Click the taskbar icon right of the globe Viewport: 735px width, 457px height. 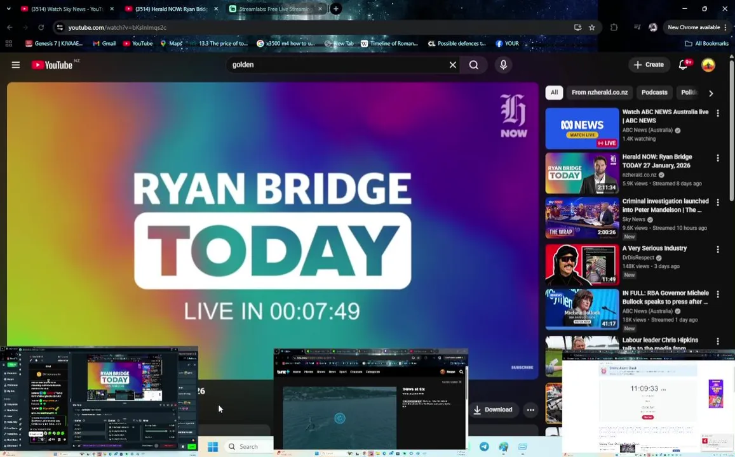[x=523, y=447]
